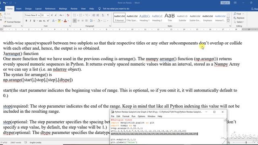Align text left
The image size is (258, 145).
75,21
